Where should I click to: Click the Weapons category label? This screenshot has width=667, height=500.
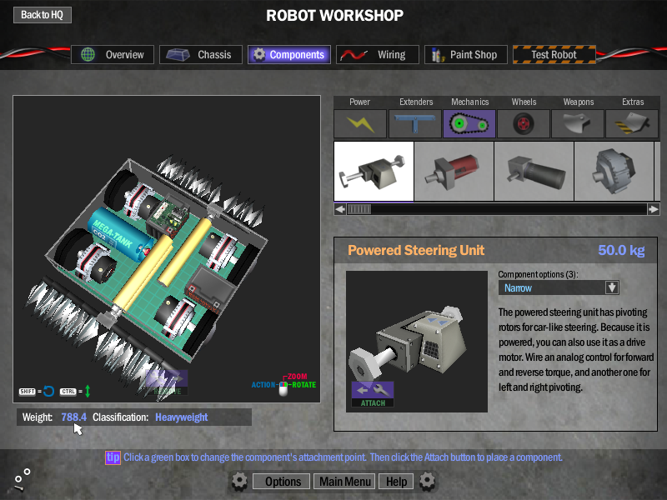[579, 102]
